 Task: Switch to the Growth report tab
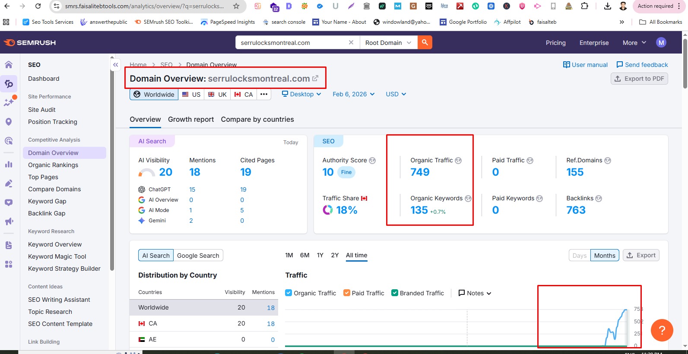click(x=191, y=120)
